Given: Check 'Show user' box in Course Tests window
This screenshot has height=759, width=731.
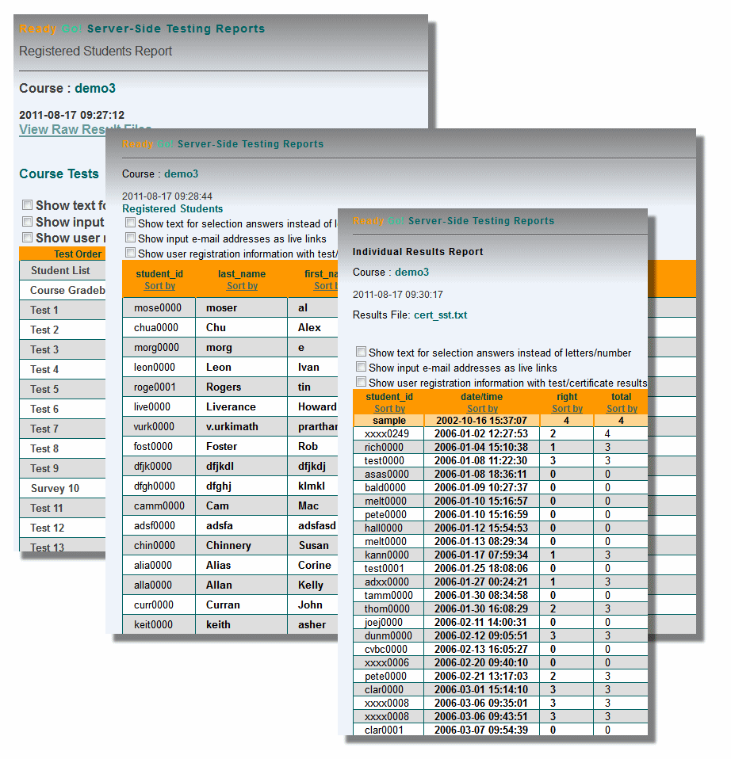Looking at the screenshot, I should click(x=28, y=237).
